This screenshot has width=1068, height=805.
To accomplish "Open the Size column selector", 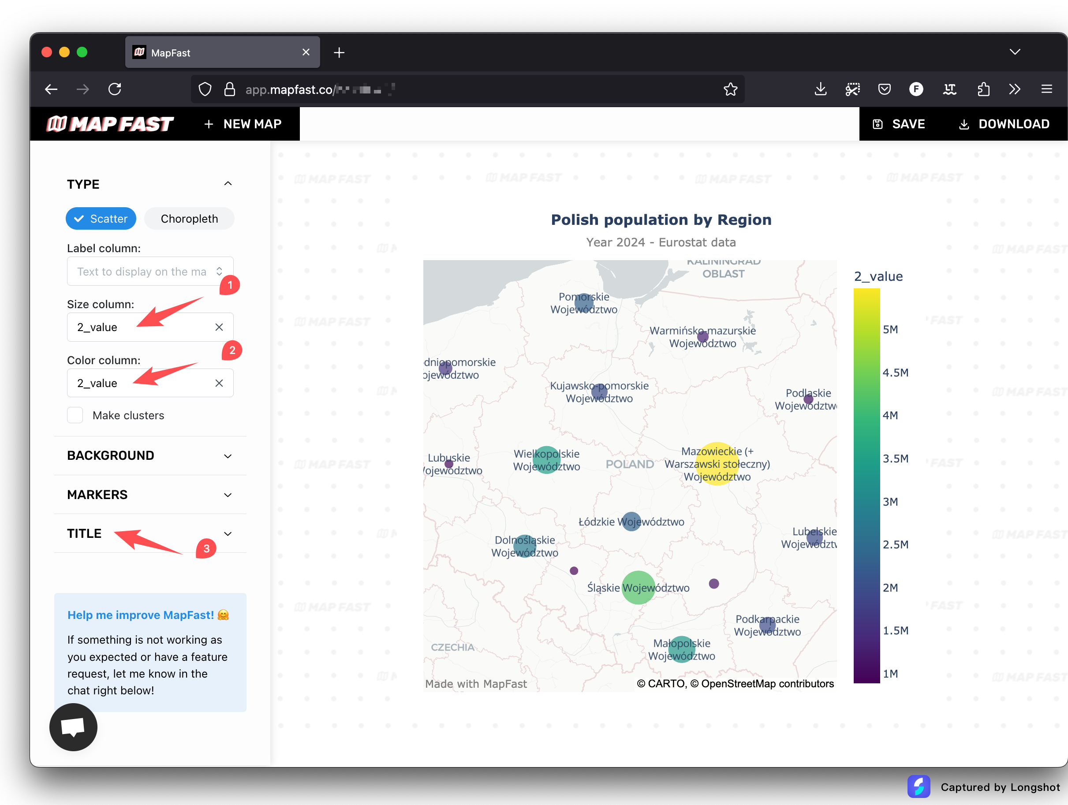I will [150, 327].
